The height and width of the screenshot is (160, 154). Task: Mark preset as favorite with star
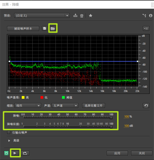click(90, 16)
